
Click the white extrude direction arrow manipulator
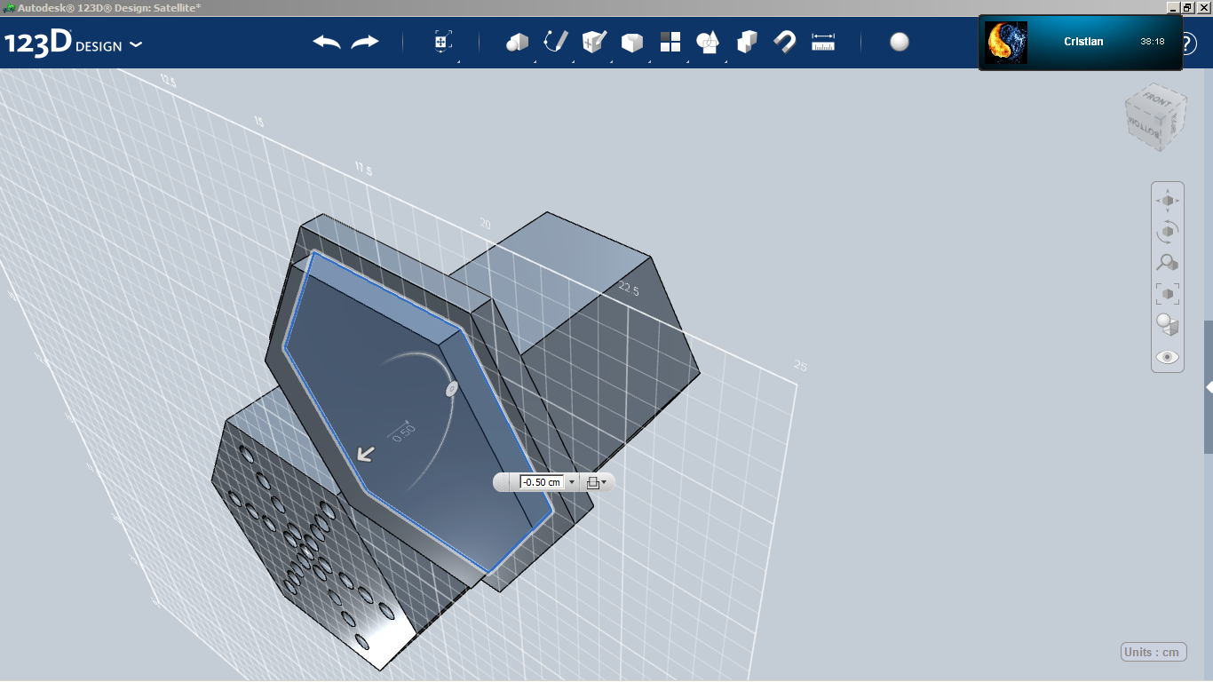pyautogui.click(x=365, y=454)
